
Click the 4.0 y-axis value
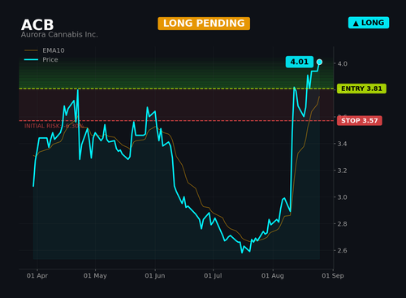(x=342, y=63)
